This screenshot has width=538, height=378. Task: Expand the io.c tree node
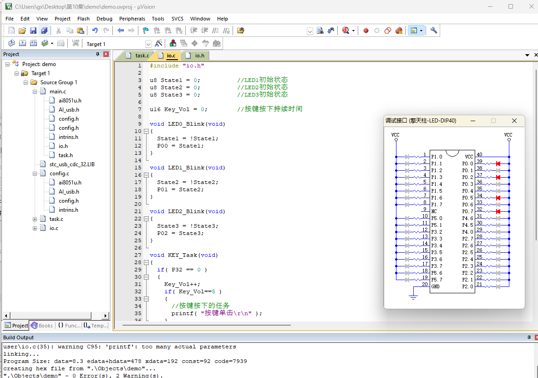click(35, 228)
